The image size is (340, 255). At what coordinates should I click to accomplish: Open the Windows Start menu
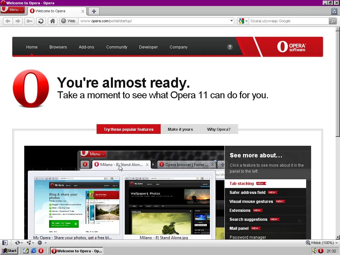(9, 251)
